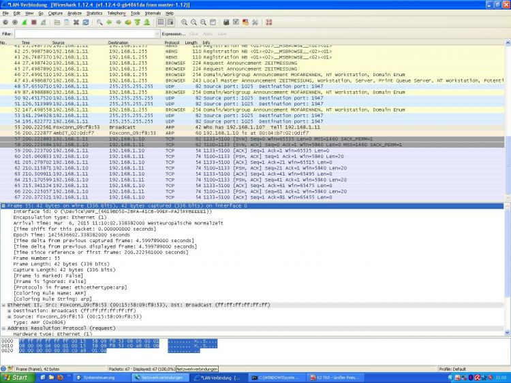Edit display filters icon

coord(236,22)
